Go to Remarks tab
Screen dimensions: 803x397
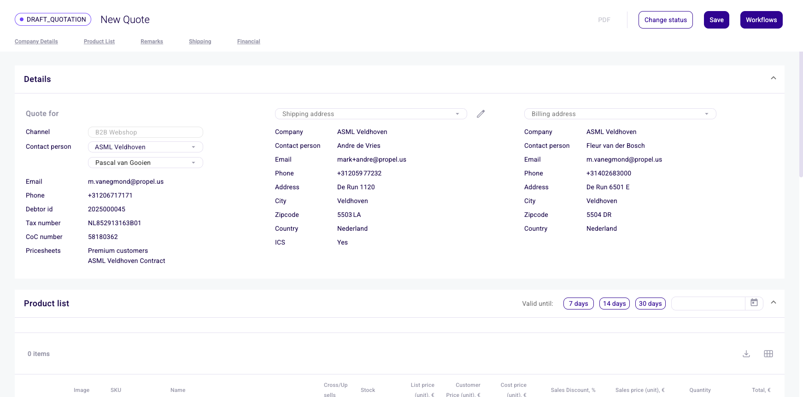pyautogui.click(x=152, y=41)
